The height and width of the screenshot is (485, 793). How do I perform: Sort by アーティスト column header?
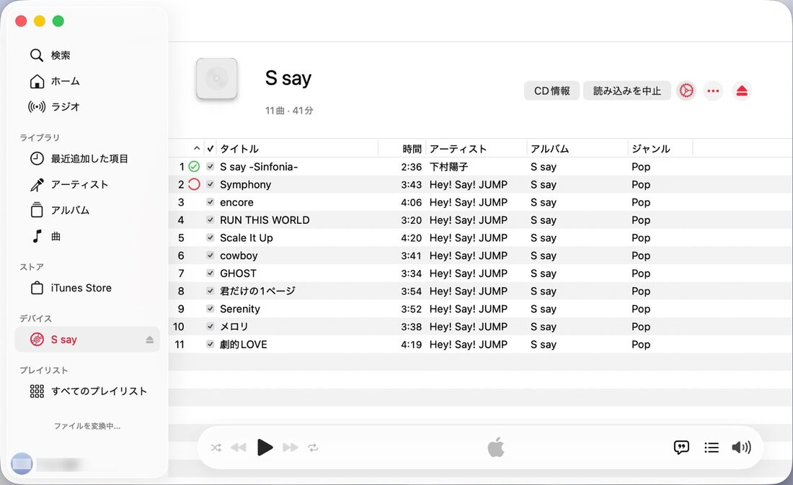pos(458,149)
